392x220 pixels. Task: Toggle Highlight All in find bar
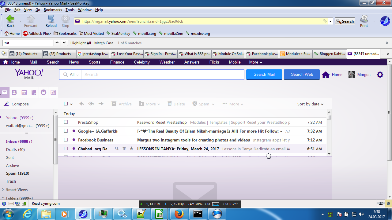click(81, 43)
